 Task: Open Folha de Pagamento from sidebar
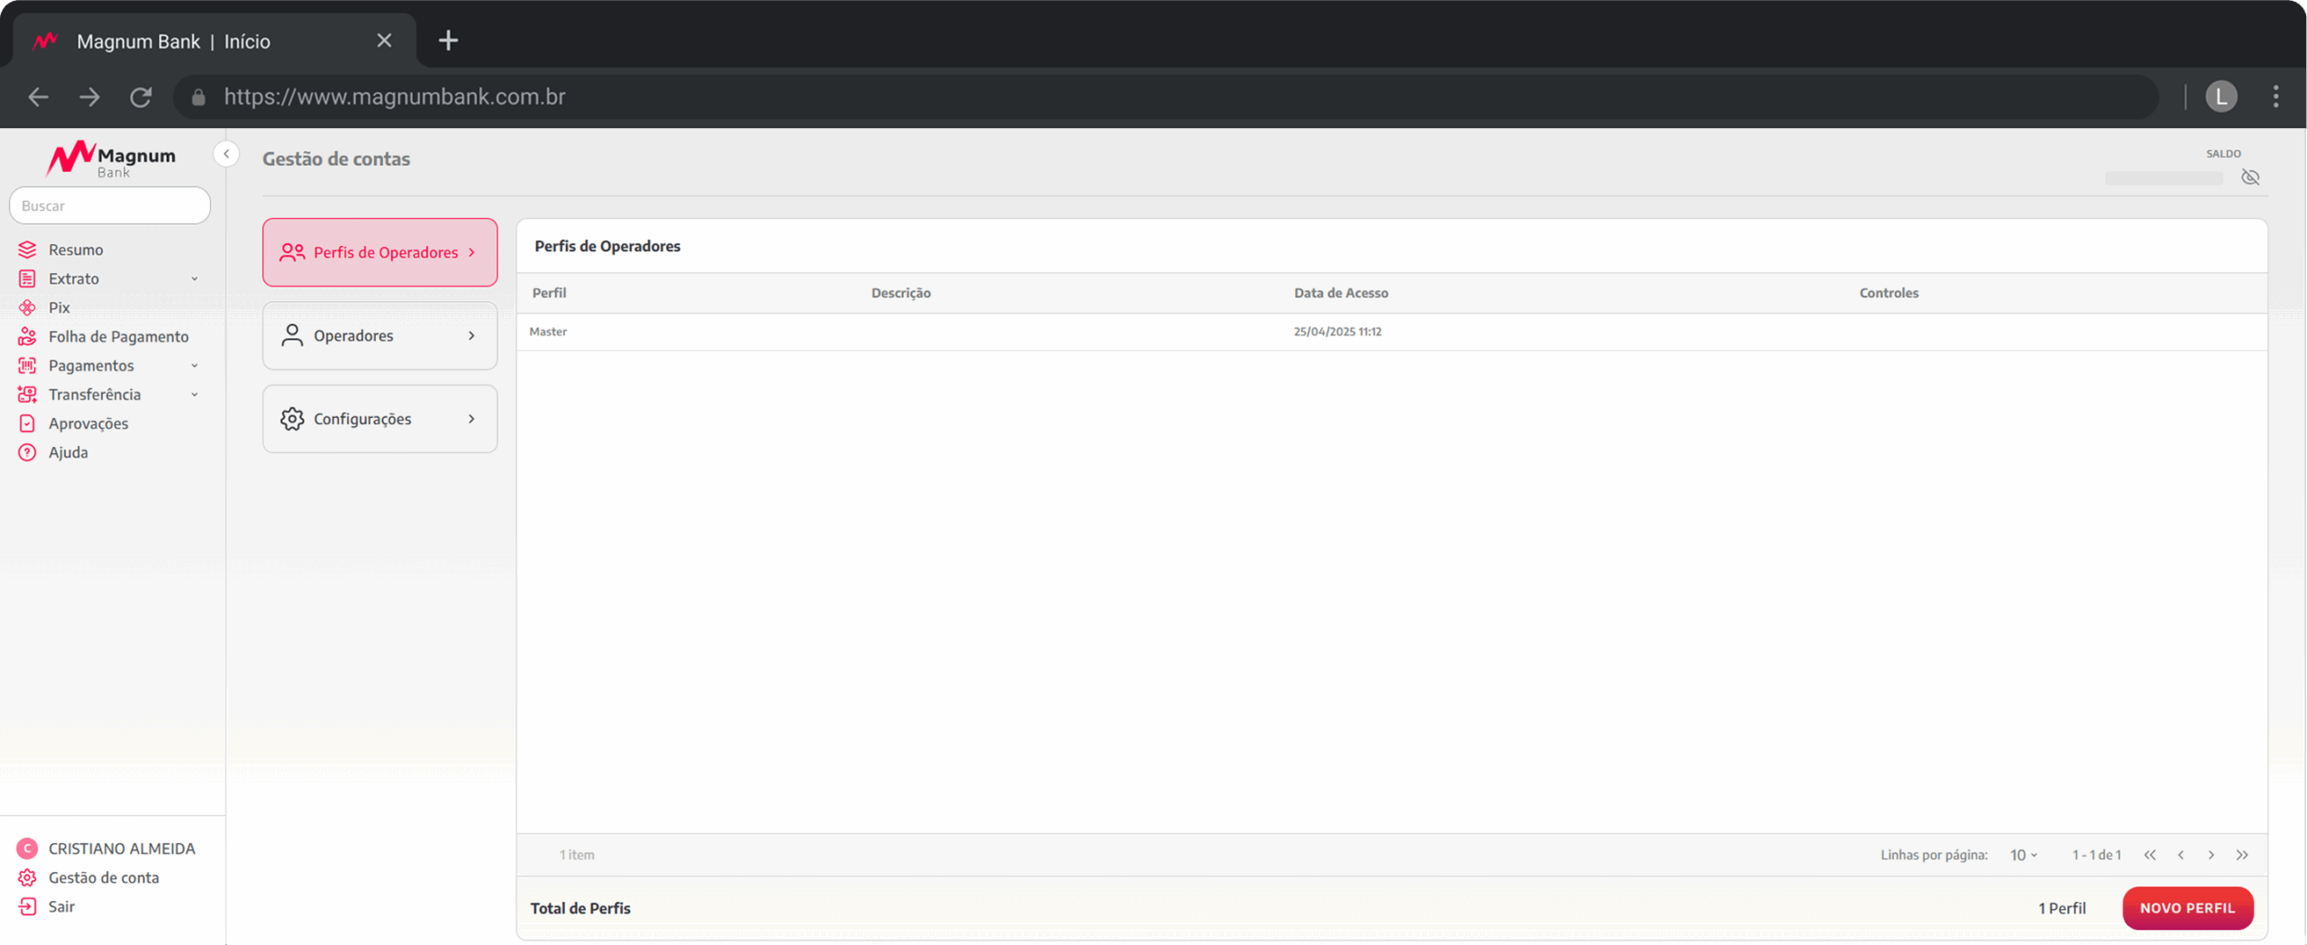[118, 336]
